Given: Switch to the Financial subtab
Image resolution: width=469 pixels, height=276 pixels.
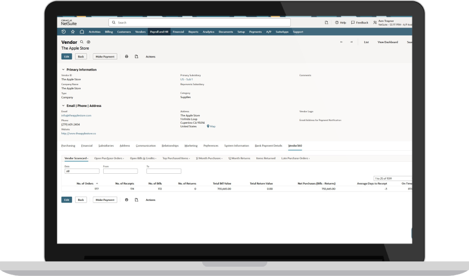Looking at the screenshot, I should click(87, 146).
